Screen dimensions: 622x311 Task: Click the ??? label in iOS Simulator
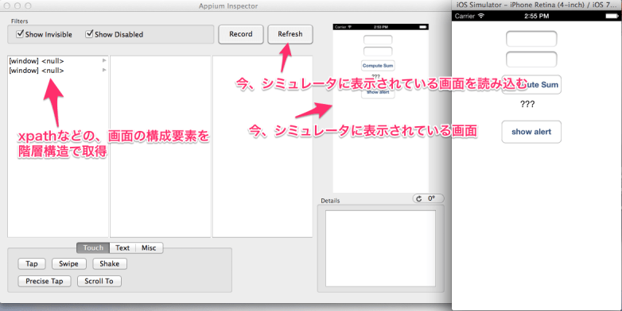coord(527,105)
